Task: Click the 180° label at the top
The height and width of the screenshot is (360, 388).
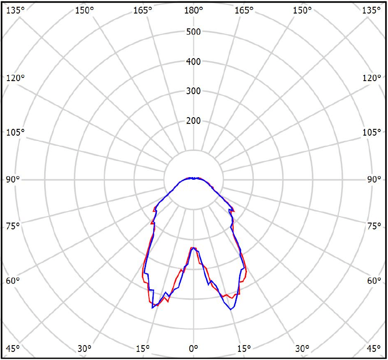Action: click(x=193, y=10)
